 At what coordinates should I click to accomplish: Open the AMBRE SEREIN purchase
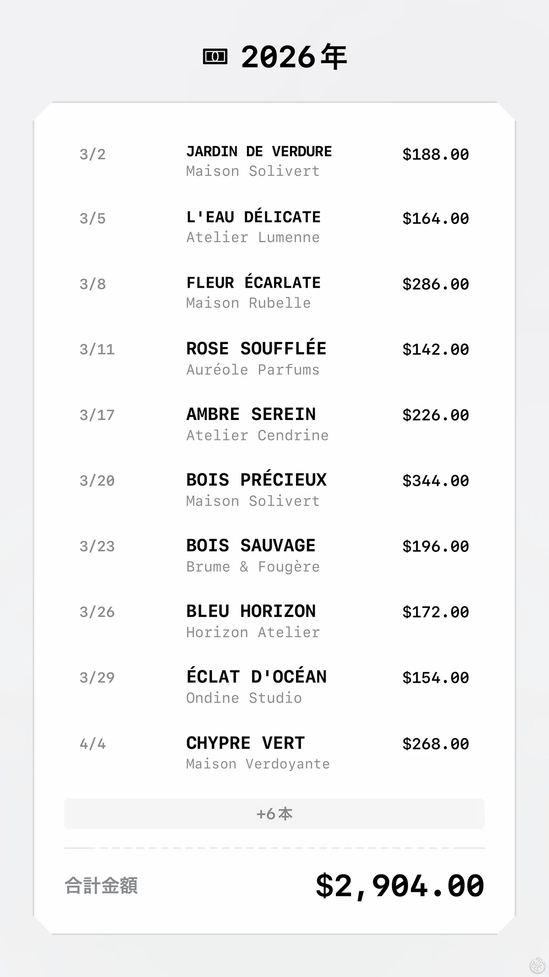[x=274, y=424]
